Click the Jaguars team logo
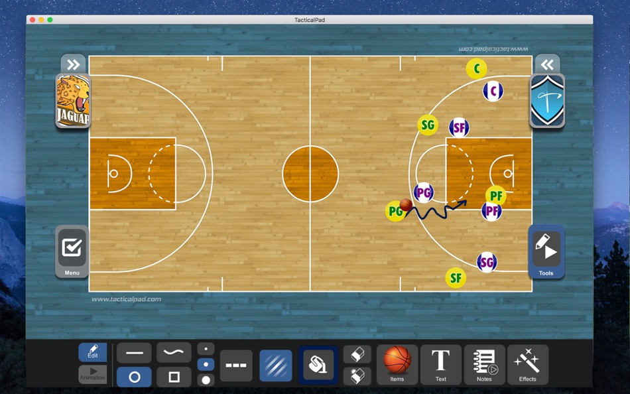This screenshot has width=630, height=394. click(x=73, y=101)
